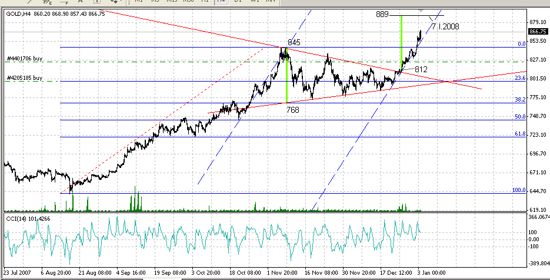The width and height of the screenshot is (550, 280).
Task: Click the #4205185 buy order label
Action: tap(24, 78)
